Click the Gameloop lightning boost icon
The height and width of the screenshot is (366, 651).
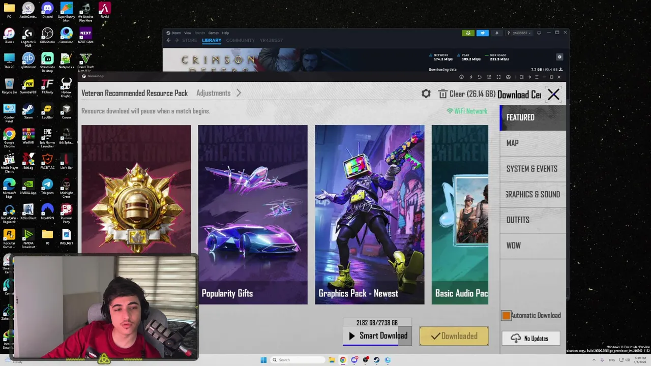470,77
